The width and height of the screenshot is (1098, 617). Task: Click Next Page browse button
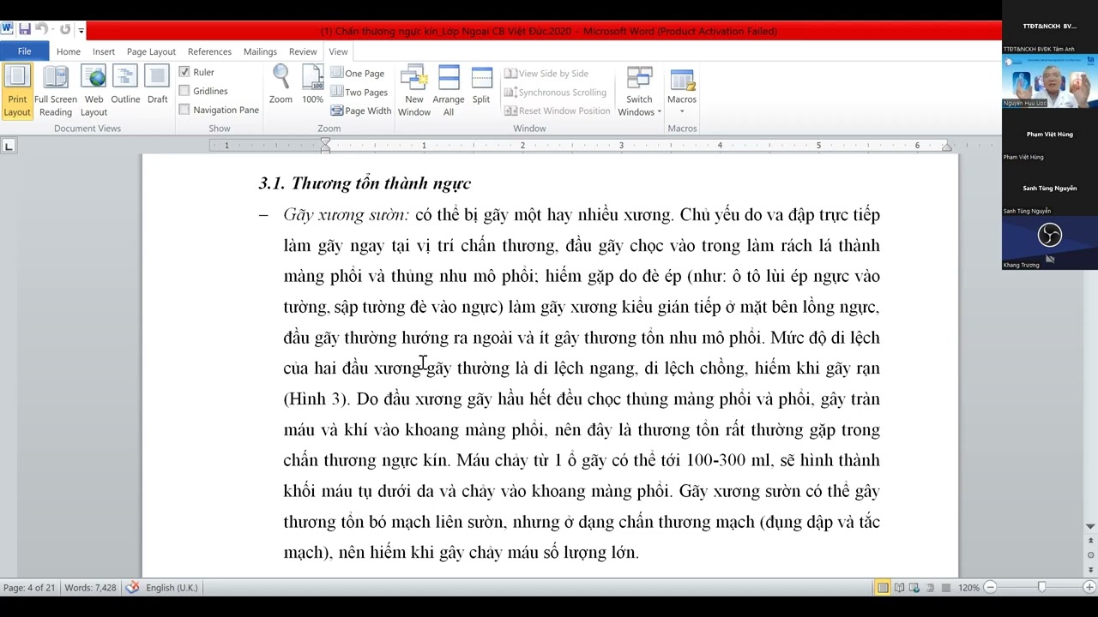[x=1090, y=569]
